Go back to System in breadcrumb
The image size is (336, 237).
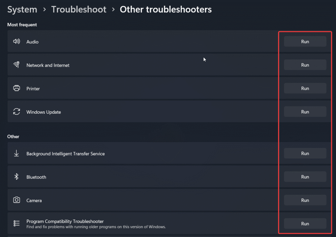click(x=22, y=10)
